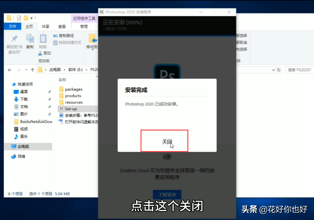Switch to the 共享 ribbon tab
The height and width of the screenshot is (220, 314).
click(45, 26)
